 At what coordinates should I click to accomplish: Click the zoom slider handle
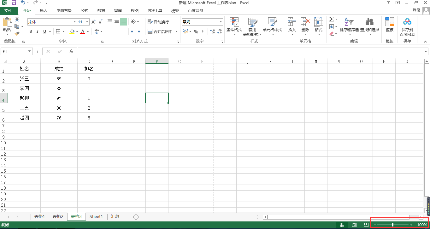pyautogui.click(x=393, y=225)
